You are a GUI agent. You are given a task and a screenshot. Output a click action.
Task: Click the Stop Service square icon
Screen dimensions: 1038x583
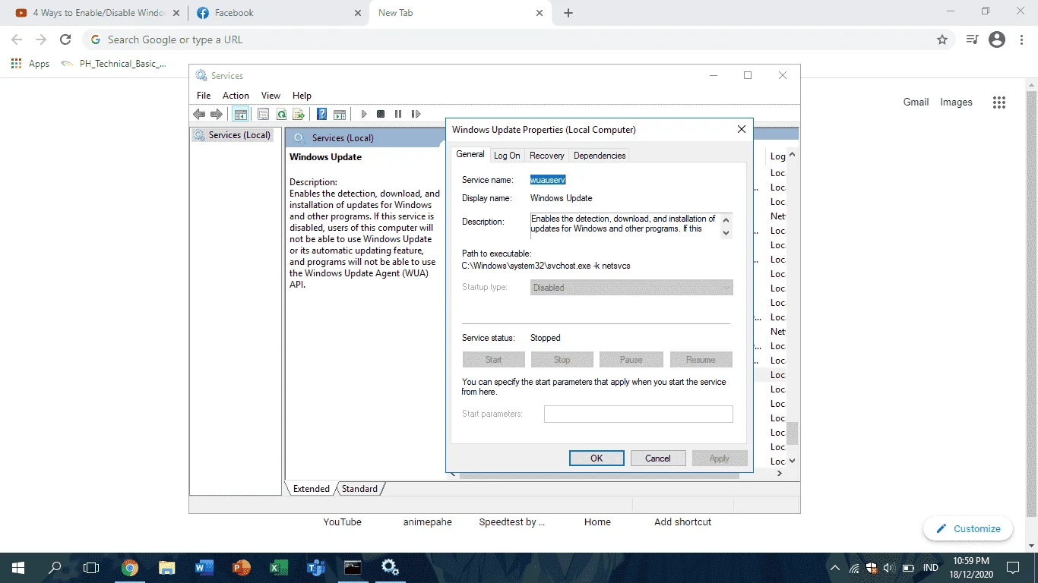click(x=381, y=114)
